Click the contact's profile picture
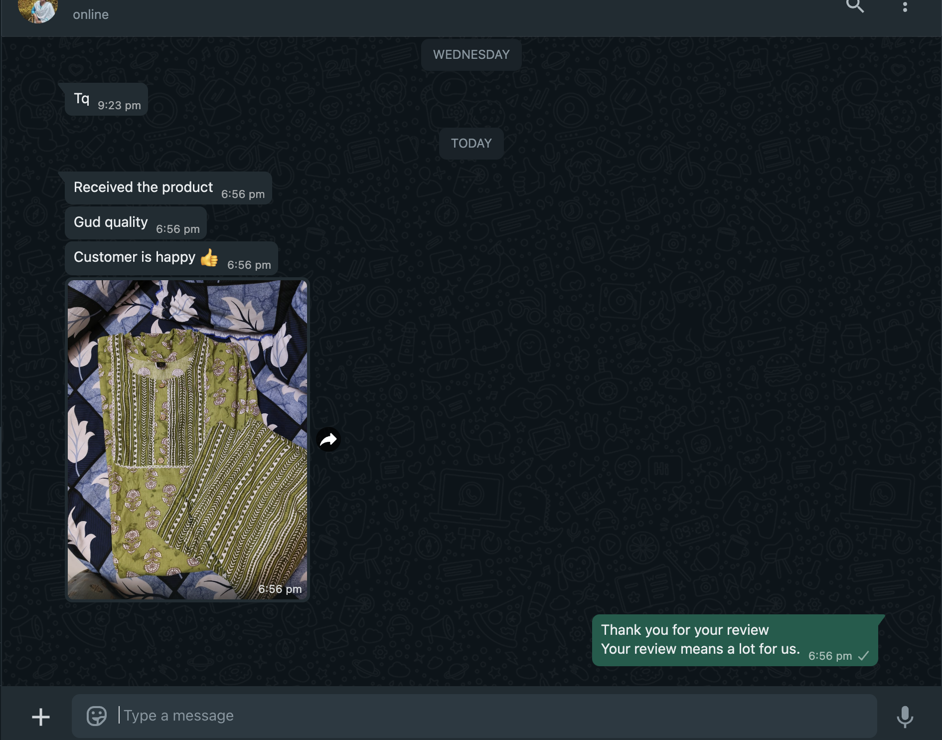The width and height of the screenshot is (942, 740). [x=38, y=10]
